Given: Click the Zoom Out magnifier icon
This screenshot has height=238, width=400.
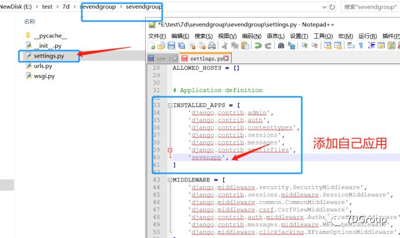Looking at the screenshot, I should [x=314, y=46].
